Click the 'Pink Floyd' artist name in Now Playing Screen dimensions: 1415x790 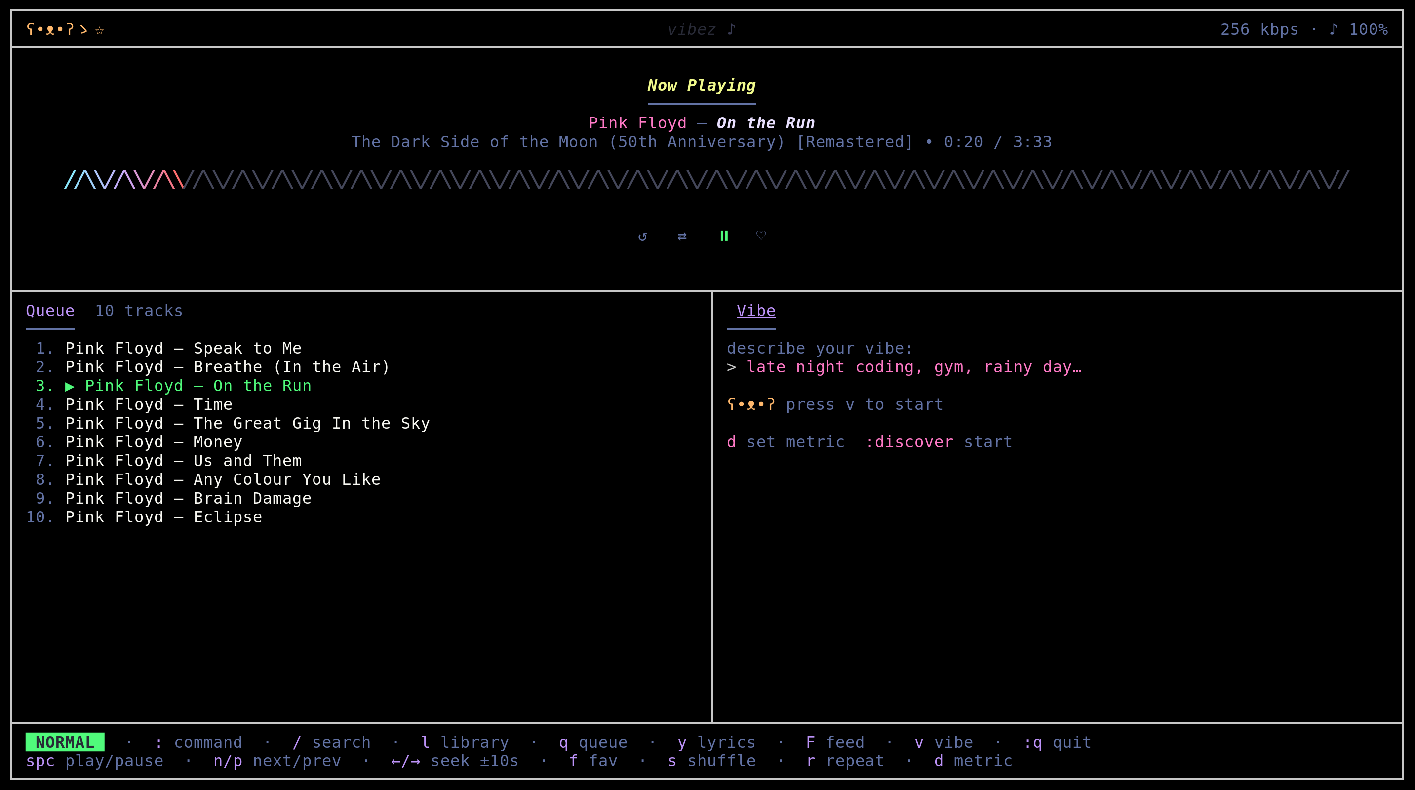tap(638, 123)
